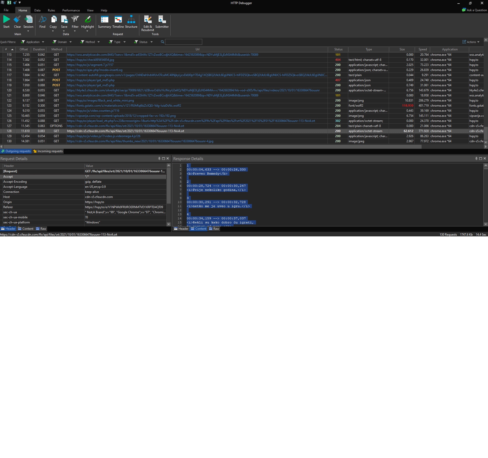Click the Excel export icon in title bar
Viewport: 488px width, 458px height.
pyautogui.click(x=9, y=3)
